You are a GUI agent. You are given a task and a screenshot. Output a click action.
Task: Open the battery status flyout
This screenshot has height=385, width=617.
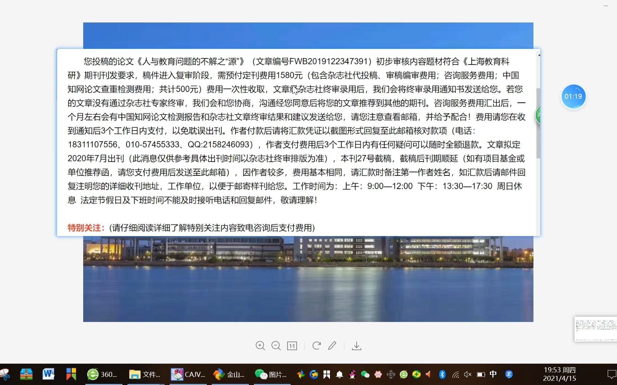[x=481, y=374]
